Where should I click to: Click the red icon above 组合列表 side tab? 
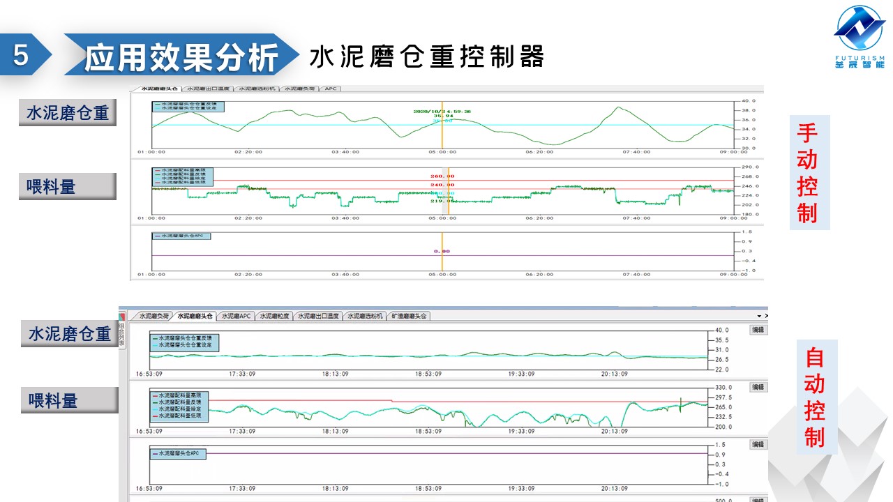[x=121, y=317]
